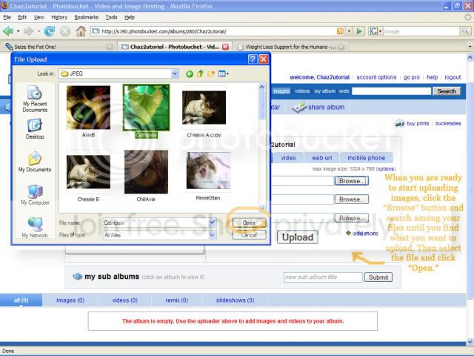Open My Recent Documents in places bar

tap(35, 98)
